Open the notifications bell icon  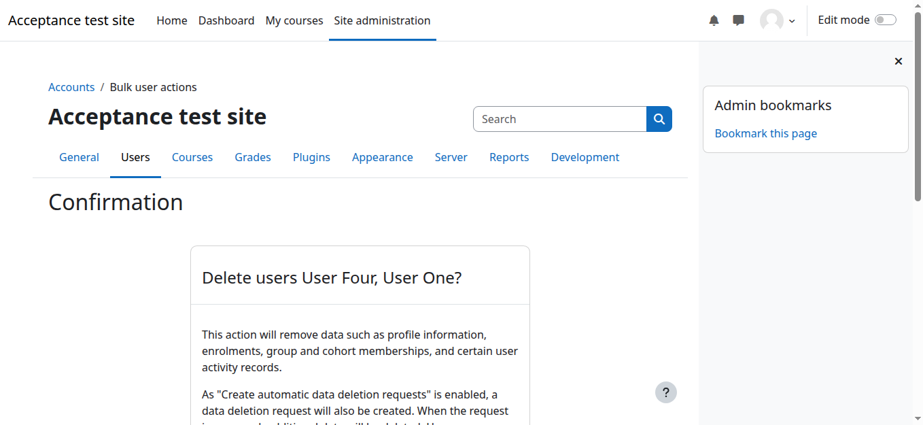pyautogui.click(x=714, y=20)
